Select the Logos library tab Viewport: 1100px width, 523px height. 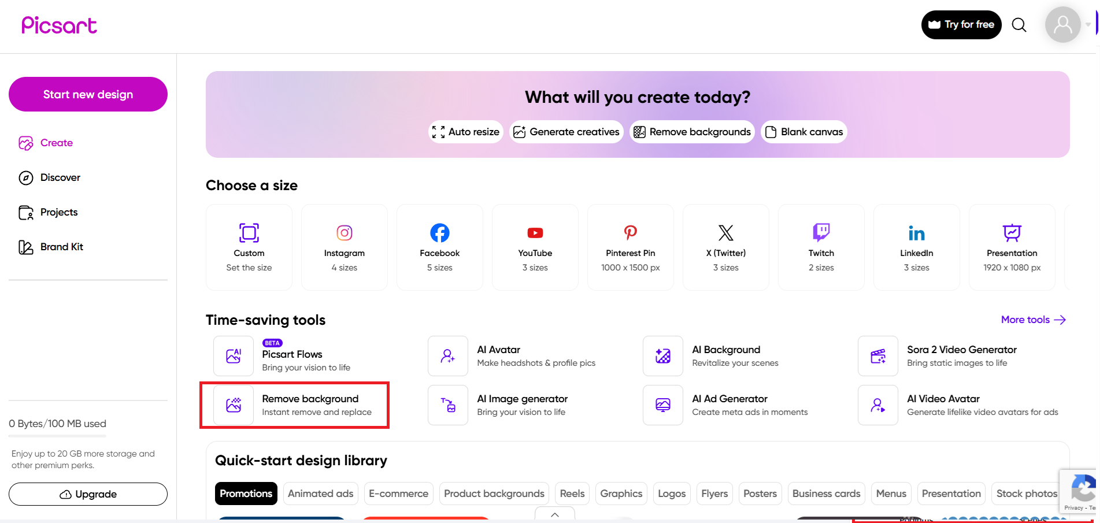pos(672,494)
